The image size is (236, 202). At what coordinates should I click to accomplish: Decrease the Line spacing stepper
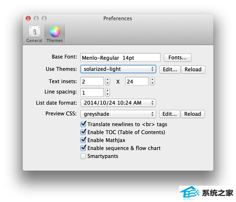click(108, 94)
